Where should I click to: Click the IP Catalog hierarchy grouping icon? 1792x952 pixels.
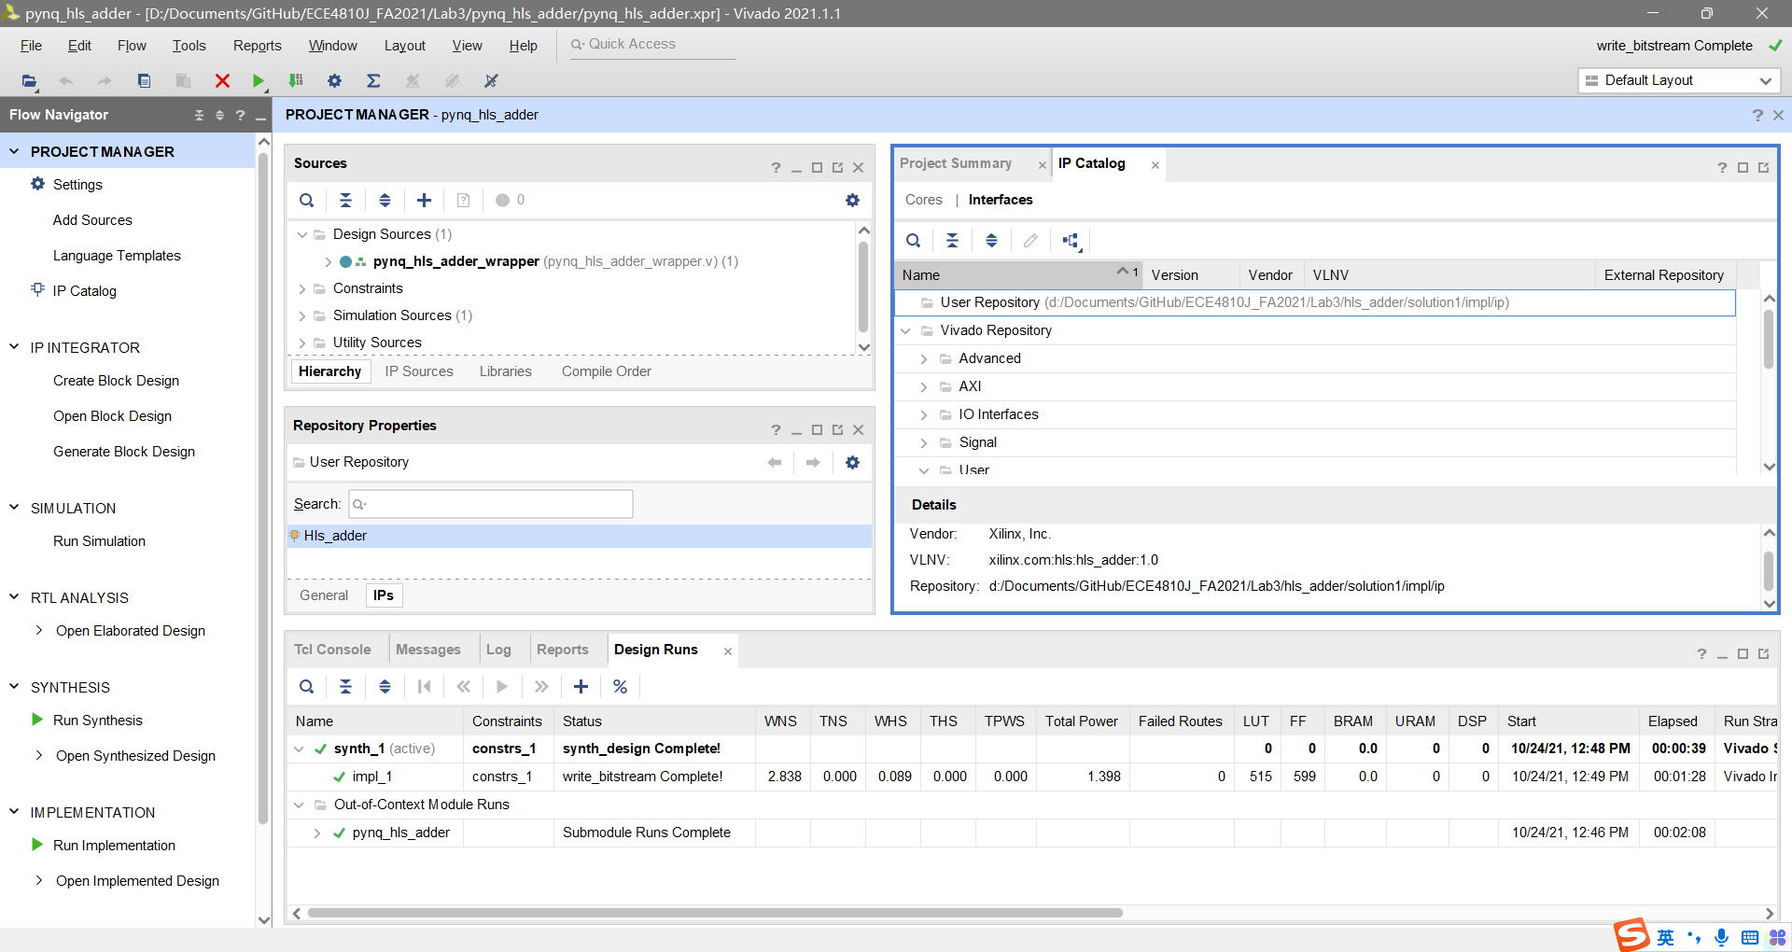pos(1071,241)
